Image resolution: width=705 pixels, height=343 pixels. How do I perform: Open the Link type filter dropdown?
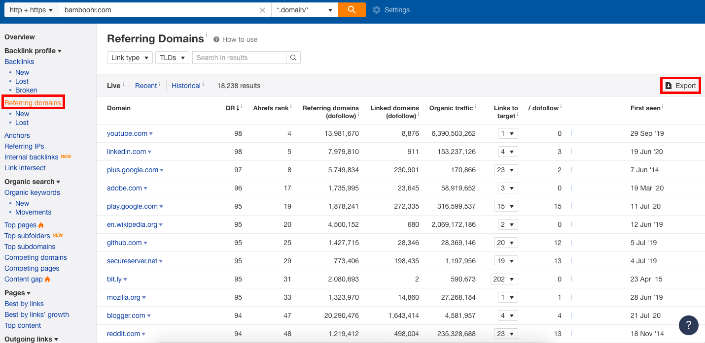130,58
